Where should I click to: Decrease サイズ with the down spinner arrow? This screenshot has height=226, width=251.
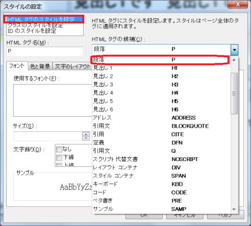[x=86, y=139]
